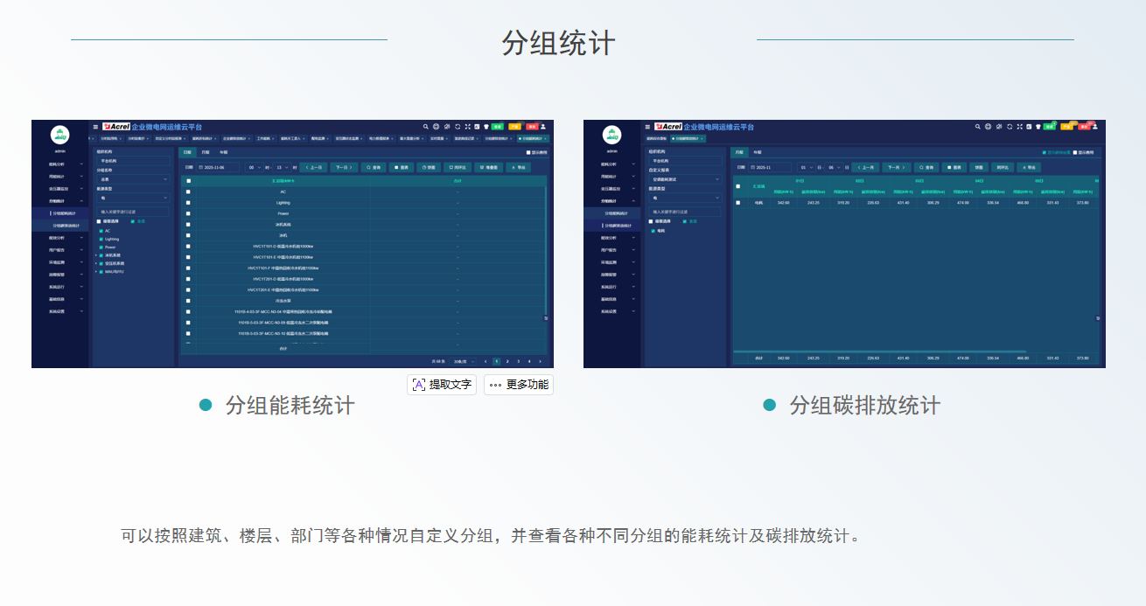
Task: Open the 空调能耗测试 custom report dropdown
Action: 684,179
